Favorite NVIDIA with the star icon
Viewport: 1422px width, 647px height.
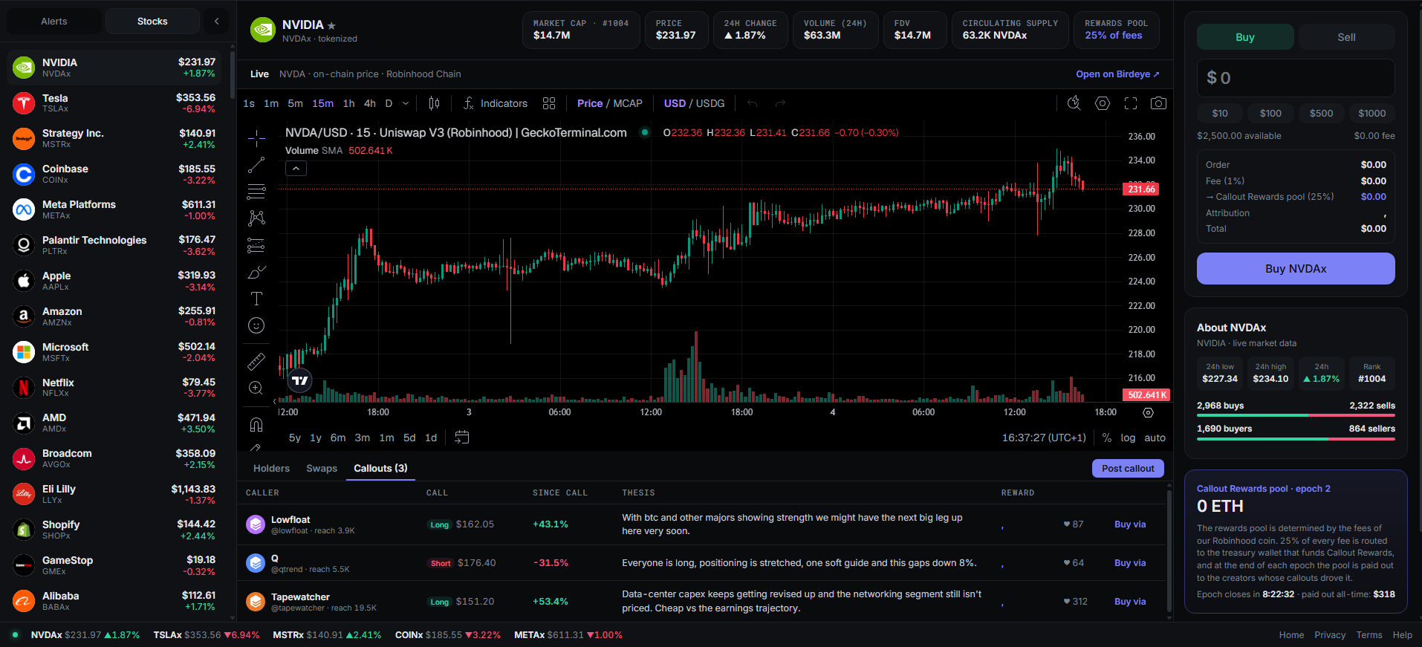pyautogui.click(x=331, y=25)
